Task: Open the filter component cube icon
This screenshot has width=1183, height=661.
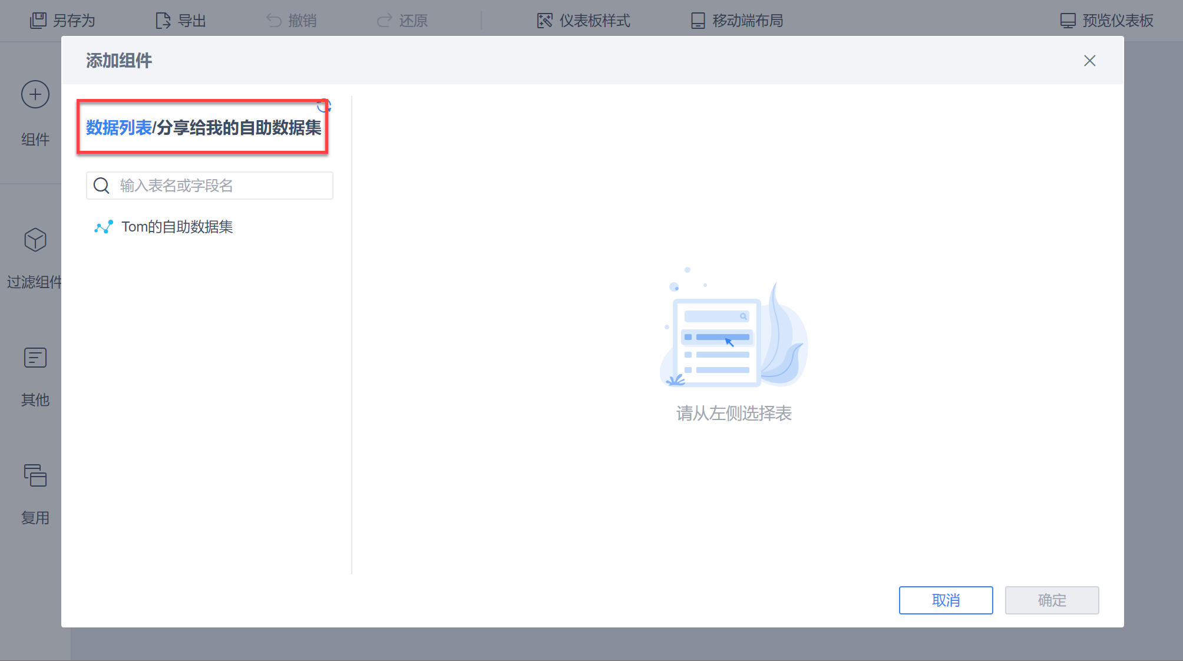Action: pos(35,240)
